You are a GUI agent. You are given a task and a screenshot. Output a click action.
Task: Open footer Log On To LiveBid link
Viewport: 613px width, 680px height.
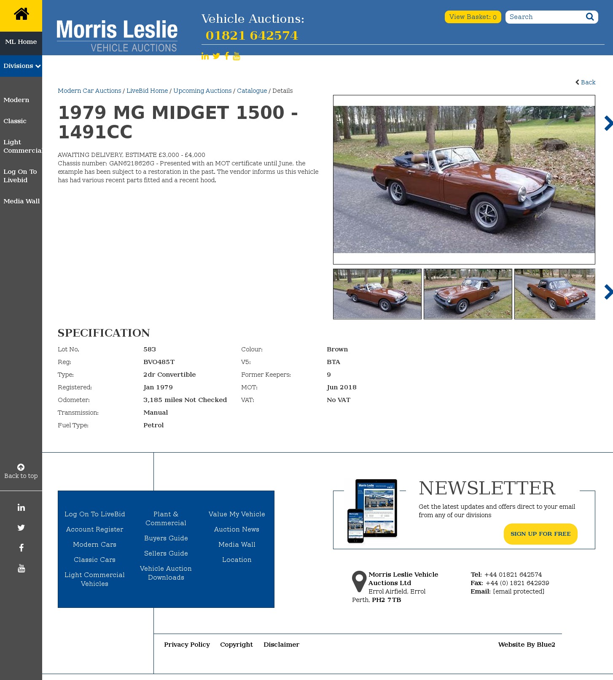tap(95, 514)
